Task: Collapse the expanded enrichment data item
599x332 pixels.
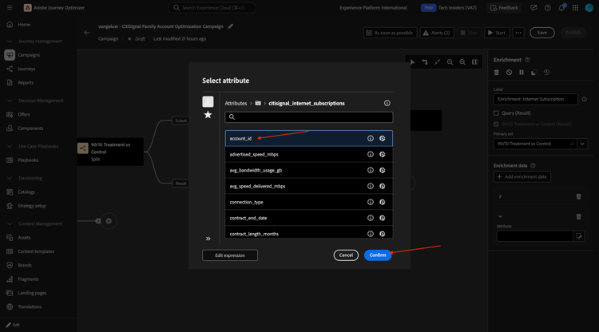Action: (x=500, y=217)
